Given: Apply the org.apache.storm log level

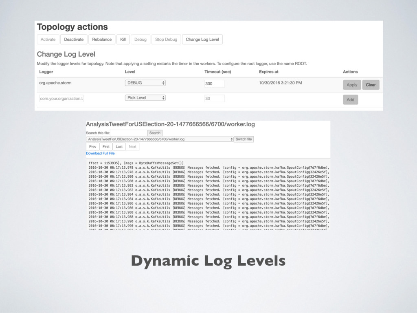Looking at the screenshot, I should pyautogui.click(x=352, y=85).
